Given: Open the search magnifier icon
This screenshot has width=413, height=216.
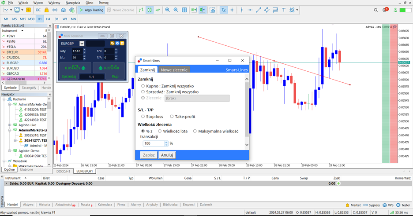Looking at the screenshot, I should (x=376, y=10).
